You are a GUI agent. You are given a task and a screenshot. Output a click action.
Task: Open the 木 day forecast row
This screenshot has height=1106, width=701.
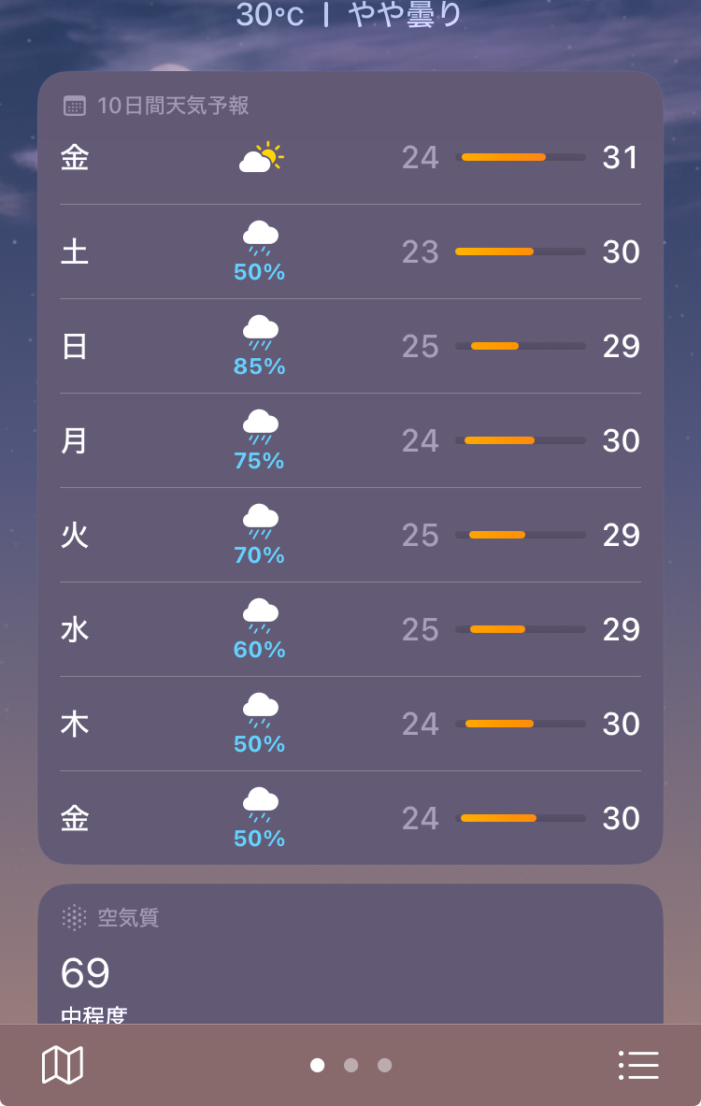350,724
